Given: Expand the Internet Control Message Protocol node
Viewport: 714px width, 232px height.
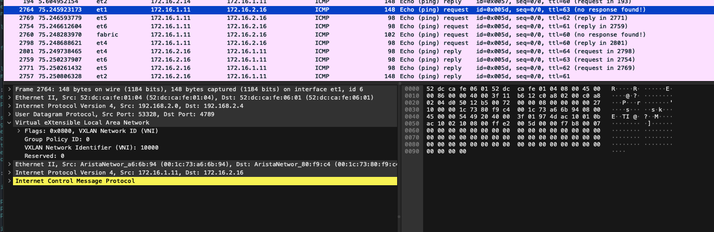Looking at the screenshot, I should [10, 181].
